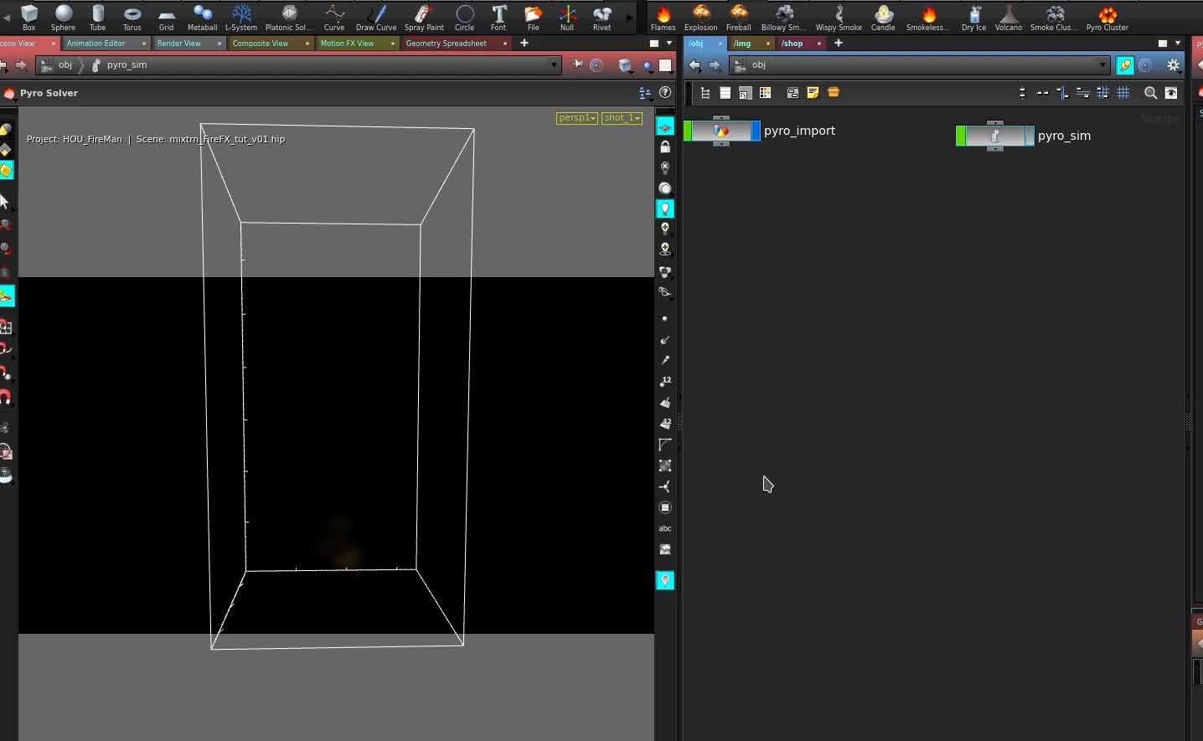Click the obj path in scene view
1203x741 pixels.
(65, 64)
